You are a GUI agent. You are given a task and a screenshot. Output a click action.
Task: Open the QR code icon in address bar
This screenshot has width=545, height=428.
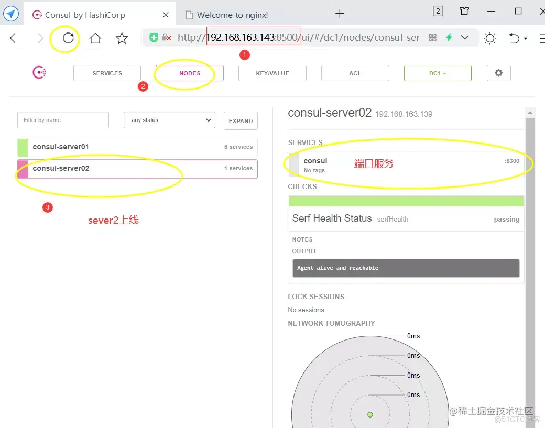point(432,38)
